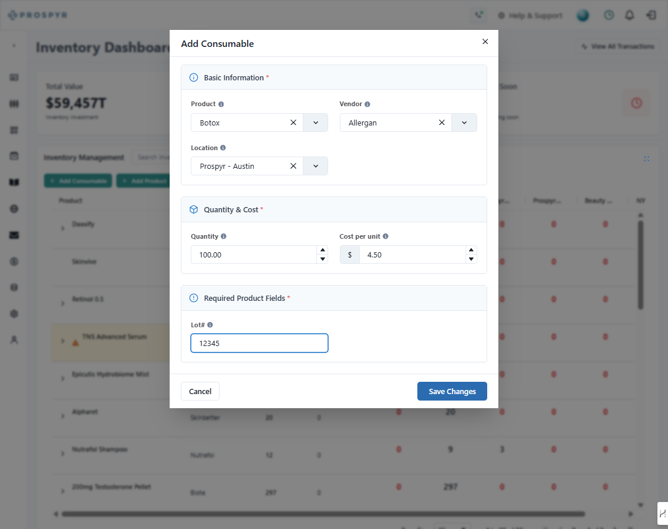Click the Product info icon

[x=221, y=104]
